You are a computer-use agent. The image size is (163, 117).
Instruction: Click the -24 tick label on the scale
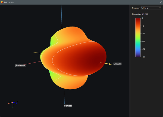click(143, 49)
